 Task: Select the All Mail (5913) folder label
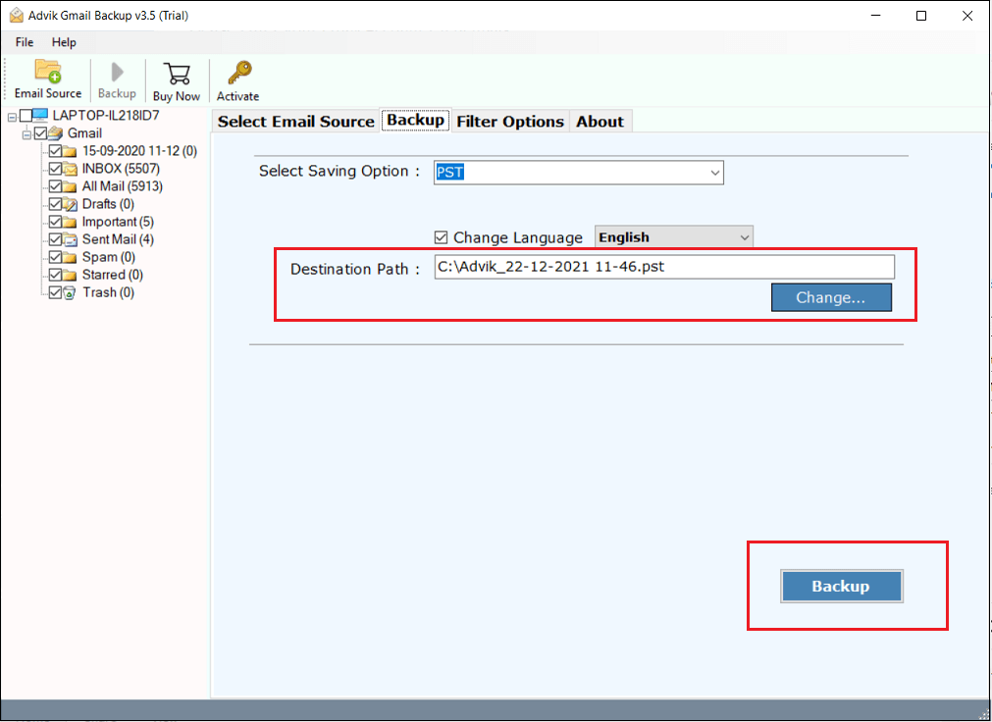click(122, 186)
